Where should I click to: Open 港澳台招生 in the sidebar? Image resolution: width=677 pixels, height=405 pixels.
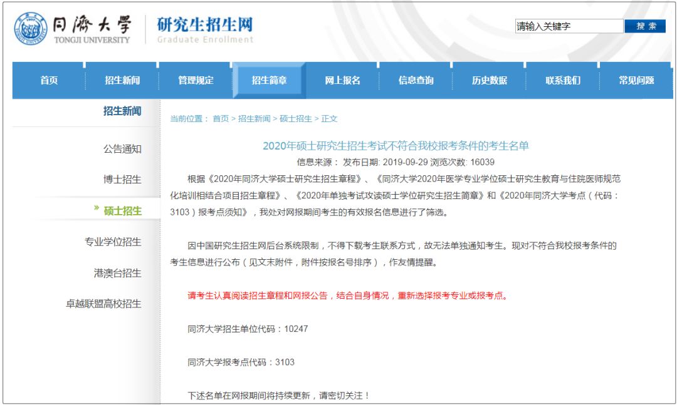[117, 273]
